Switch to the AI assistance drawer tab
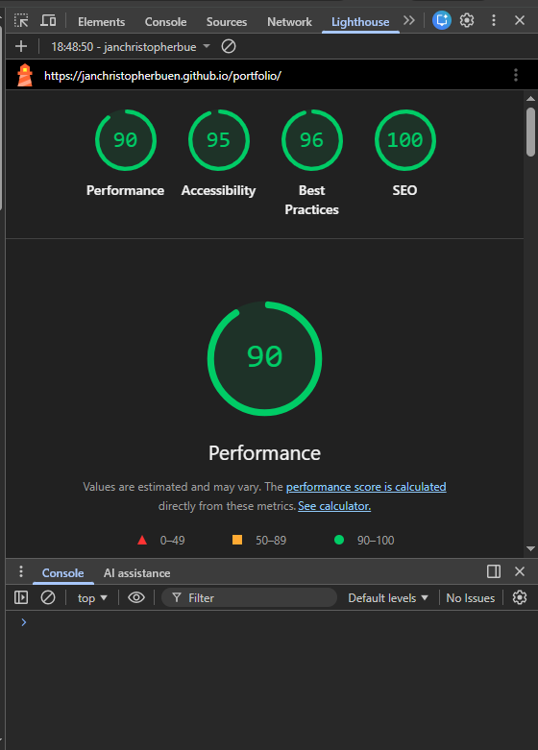This screenshot has height=750, width=538. click(x=136, y=573)
